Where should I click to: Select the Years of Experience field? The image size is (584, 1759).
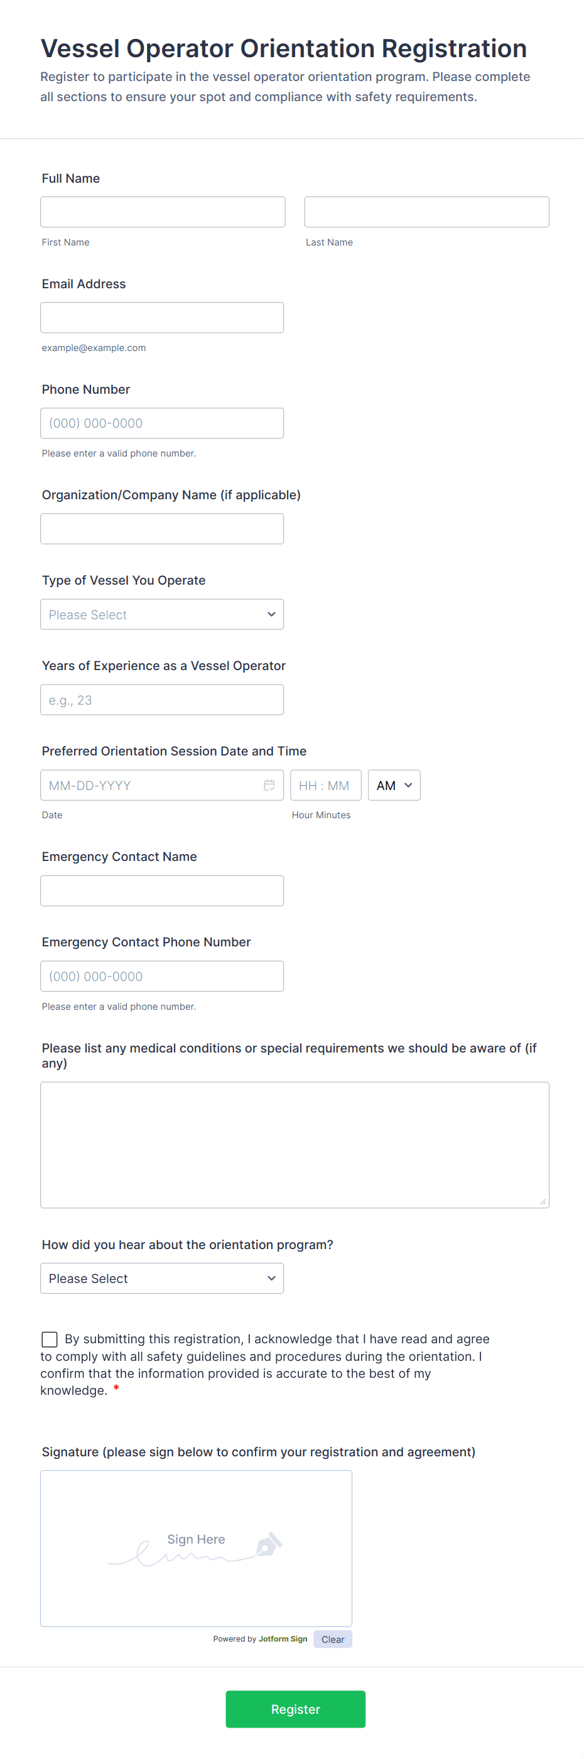[x=162, y=699]
